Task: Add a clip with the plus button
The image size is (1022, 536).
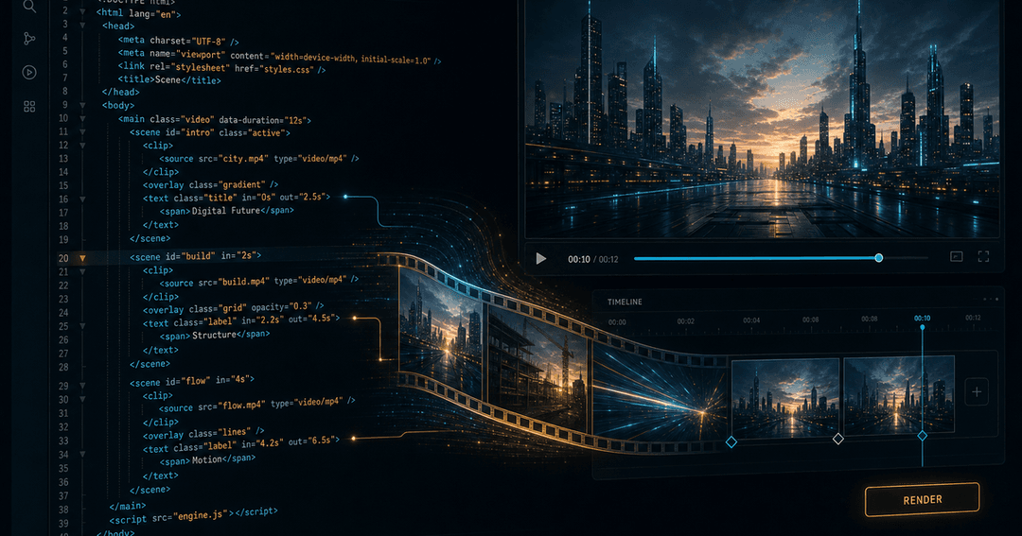Action: [x=977, y=391]
